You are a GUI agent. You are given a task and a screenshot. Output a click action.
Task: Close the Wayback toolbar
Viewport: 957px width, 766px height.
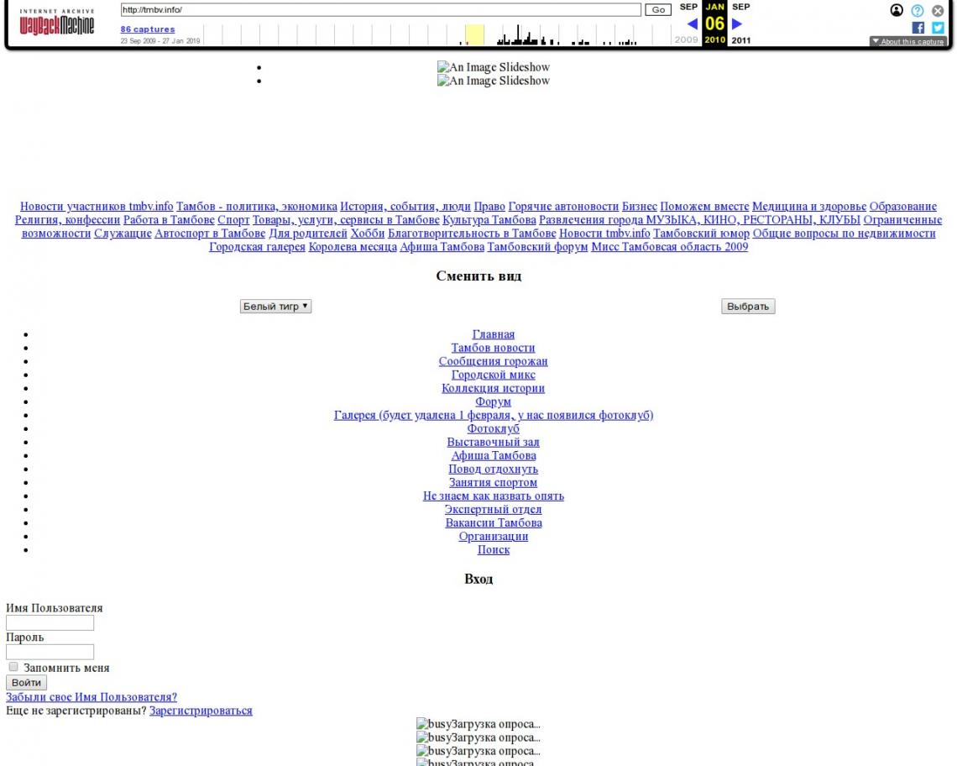tap(938, 10)
